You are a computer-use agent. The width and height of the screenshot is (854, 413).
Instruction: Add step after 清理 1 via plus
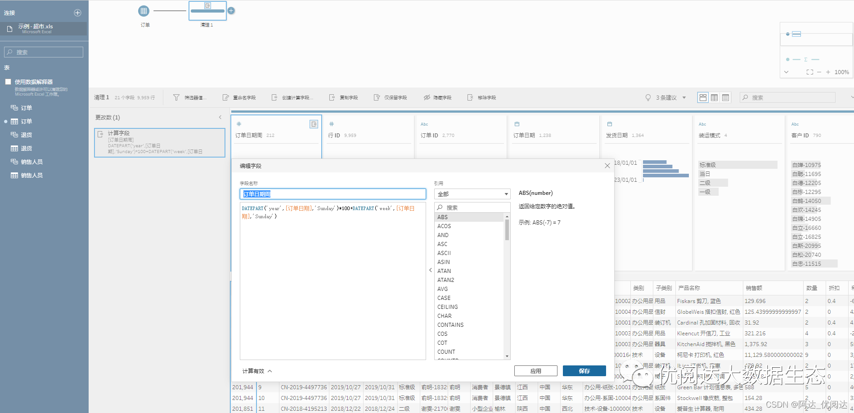tap(231, 11)
